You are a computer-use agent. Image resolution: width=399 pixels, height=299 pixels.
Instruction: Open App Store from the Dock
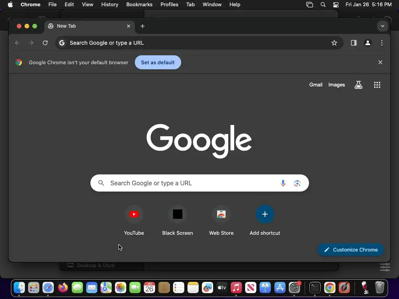click(x=280, y=288)
